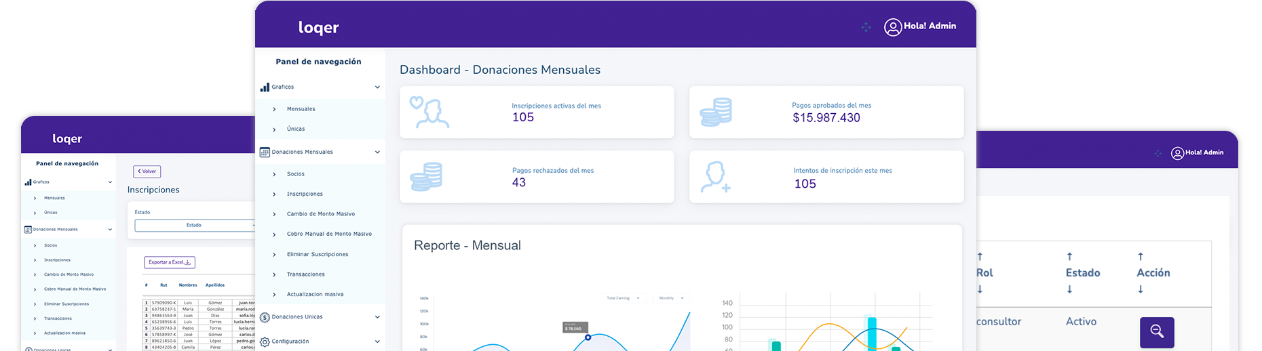
Task: Click the Inscripciones activas value 105
Action: pyautogui.click(x=523, y=118)
